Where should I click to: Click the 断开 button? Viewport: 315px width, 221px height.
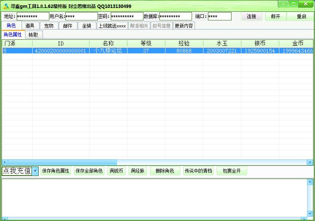pos(276,17)
